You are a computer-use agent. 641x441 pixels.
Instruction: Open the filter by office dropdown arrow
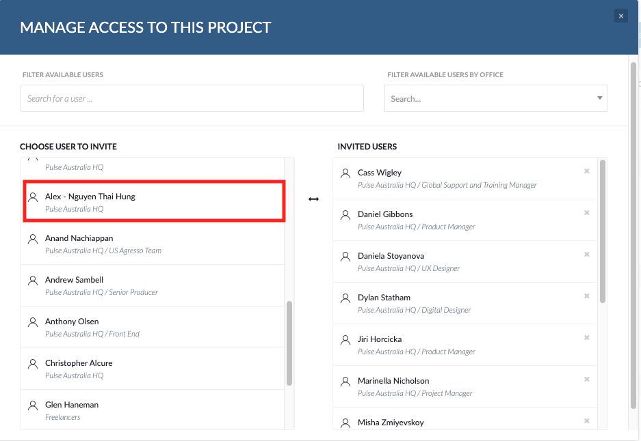pyautogui.click(x=599, y=98)
